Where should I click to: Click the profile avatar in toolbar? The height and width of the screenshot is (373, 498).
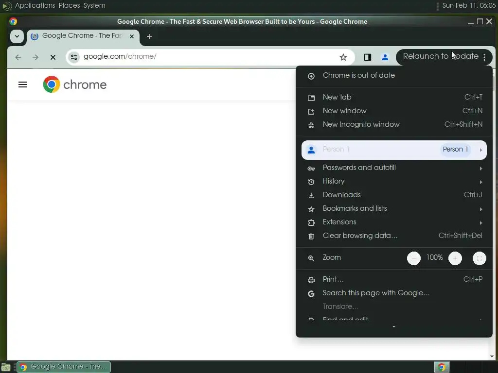coord(385,57)
